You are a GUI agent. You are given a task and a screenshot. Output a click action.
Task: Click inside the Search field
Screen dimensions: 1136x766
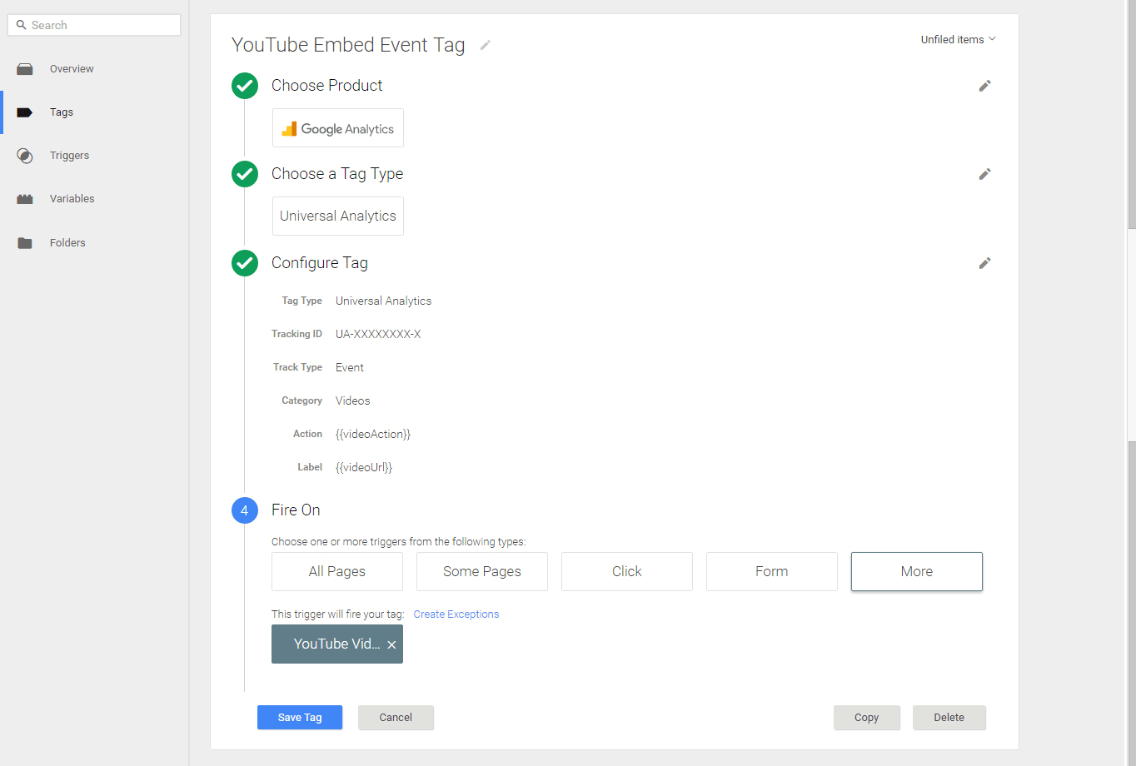pos(93,24)
